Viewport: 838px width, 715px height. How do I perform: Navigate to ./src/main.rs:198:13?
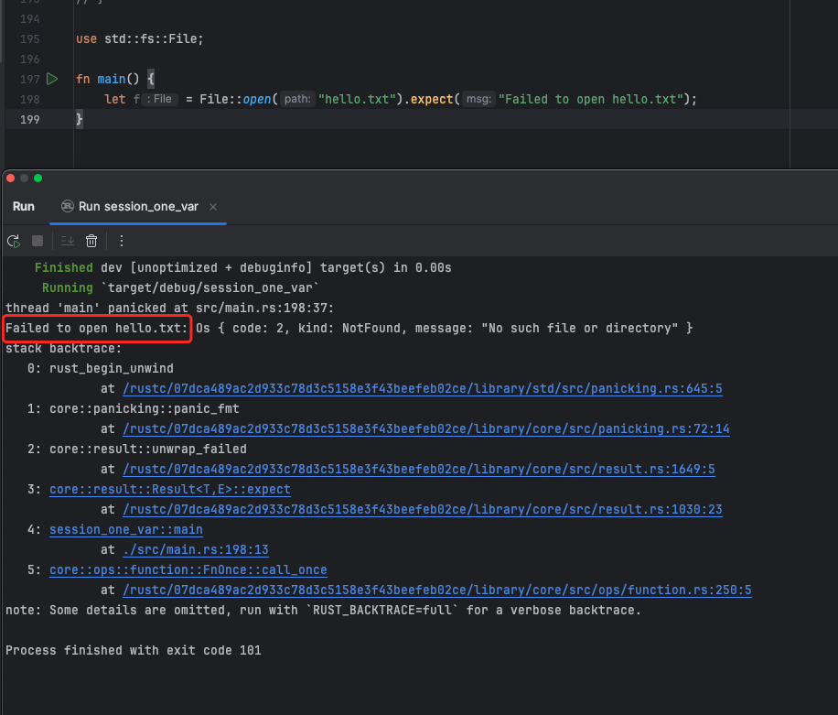(196, 549)
